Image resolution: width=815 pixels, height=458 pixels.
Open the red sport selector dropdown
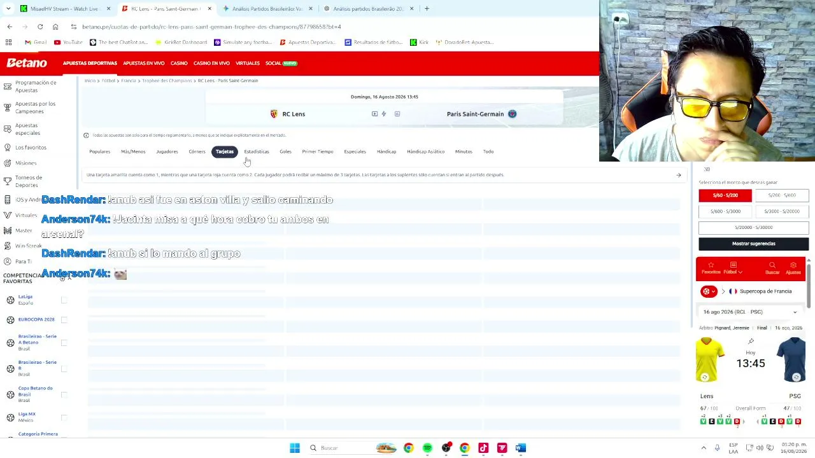709,291
